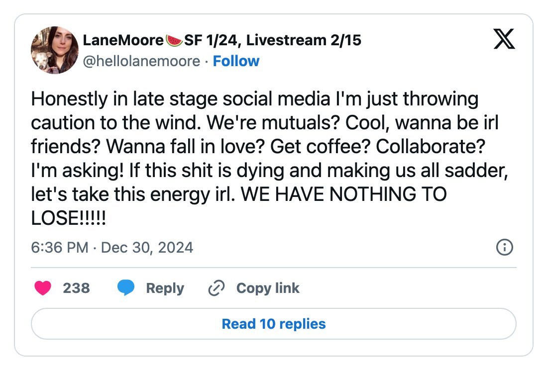Click the Copy link label
Viewport: 549px width, 369px height.
click(268, 288)
